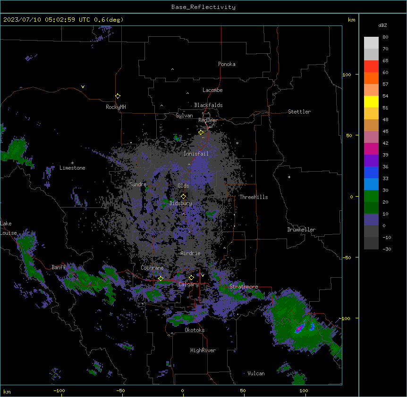The image size is (407, 397).
Task: Select the Sylvan label
Action: [184, 116]
